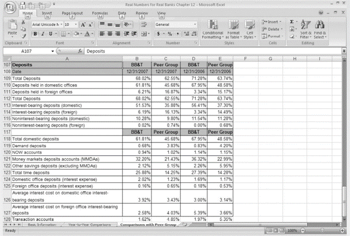This screenshot has height=236, width=350.
Task: Click the Paste icon
Action: pyautogui.click(x=12, y=25)
